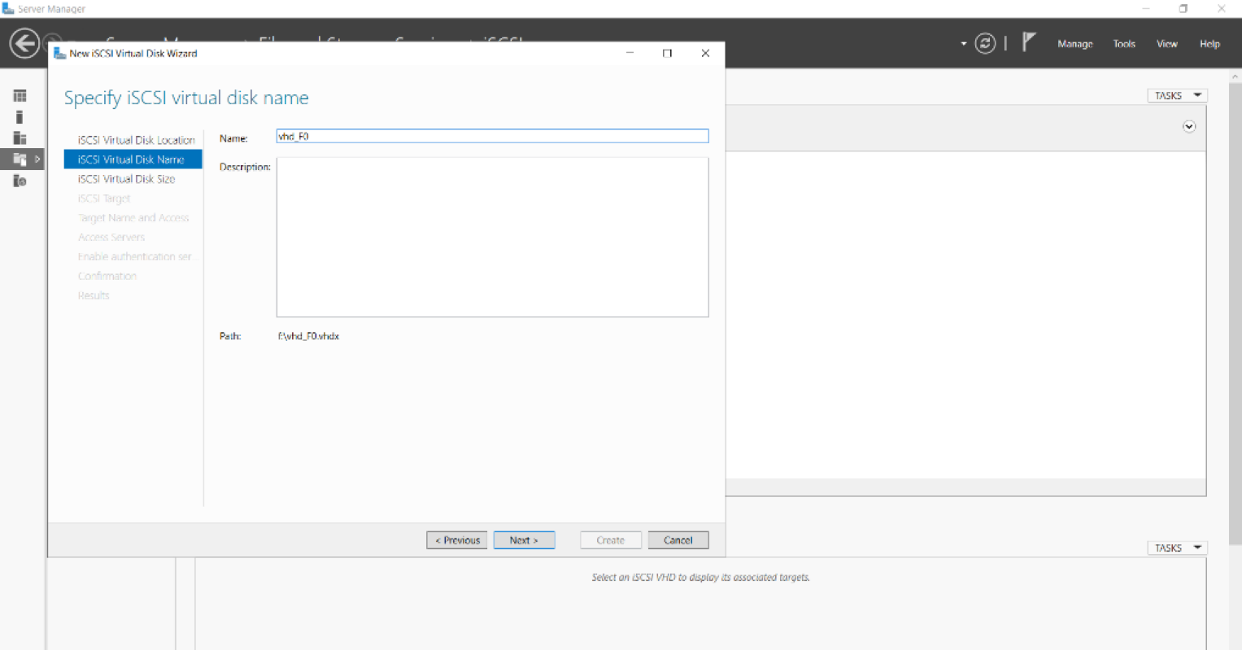The width and height of the screenshot is (1242, 650).
Task: Click the refresh icon in the header
Action: [x=985, y=44]
